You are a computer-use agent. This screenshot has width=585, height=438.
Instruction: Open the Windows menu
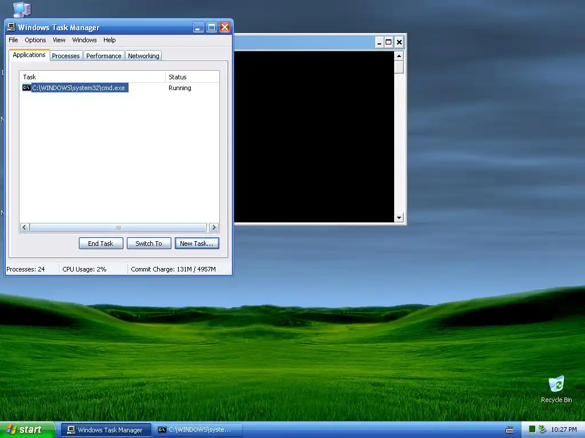pos(85,40)
